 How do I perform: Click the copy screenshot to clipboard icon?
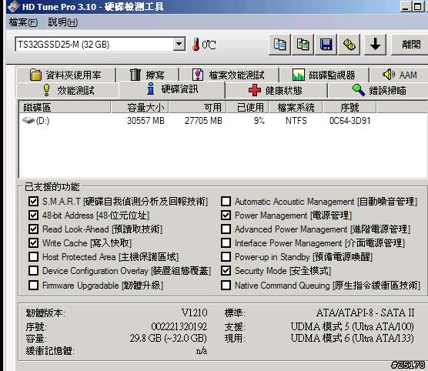[303, 45]
